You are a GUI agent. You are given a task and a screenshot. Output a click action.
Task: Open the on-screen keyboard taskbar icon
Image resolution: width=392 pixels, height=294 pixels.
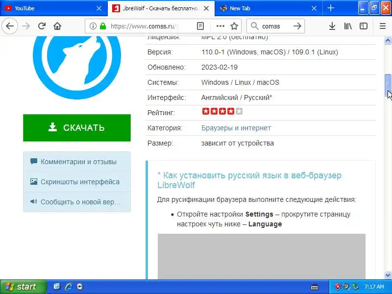[315, 287]
